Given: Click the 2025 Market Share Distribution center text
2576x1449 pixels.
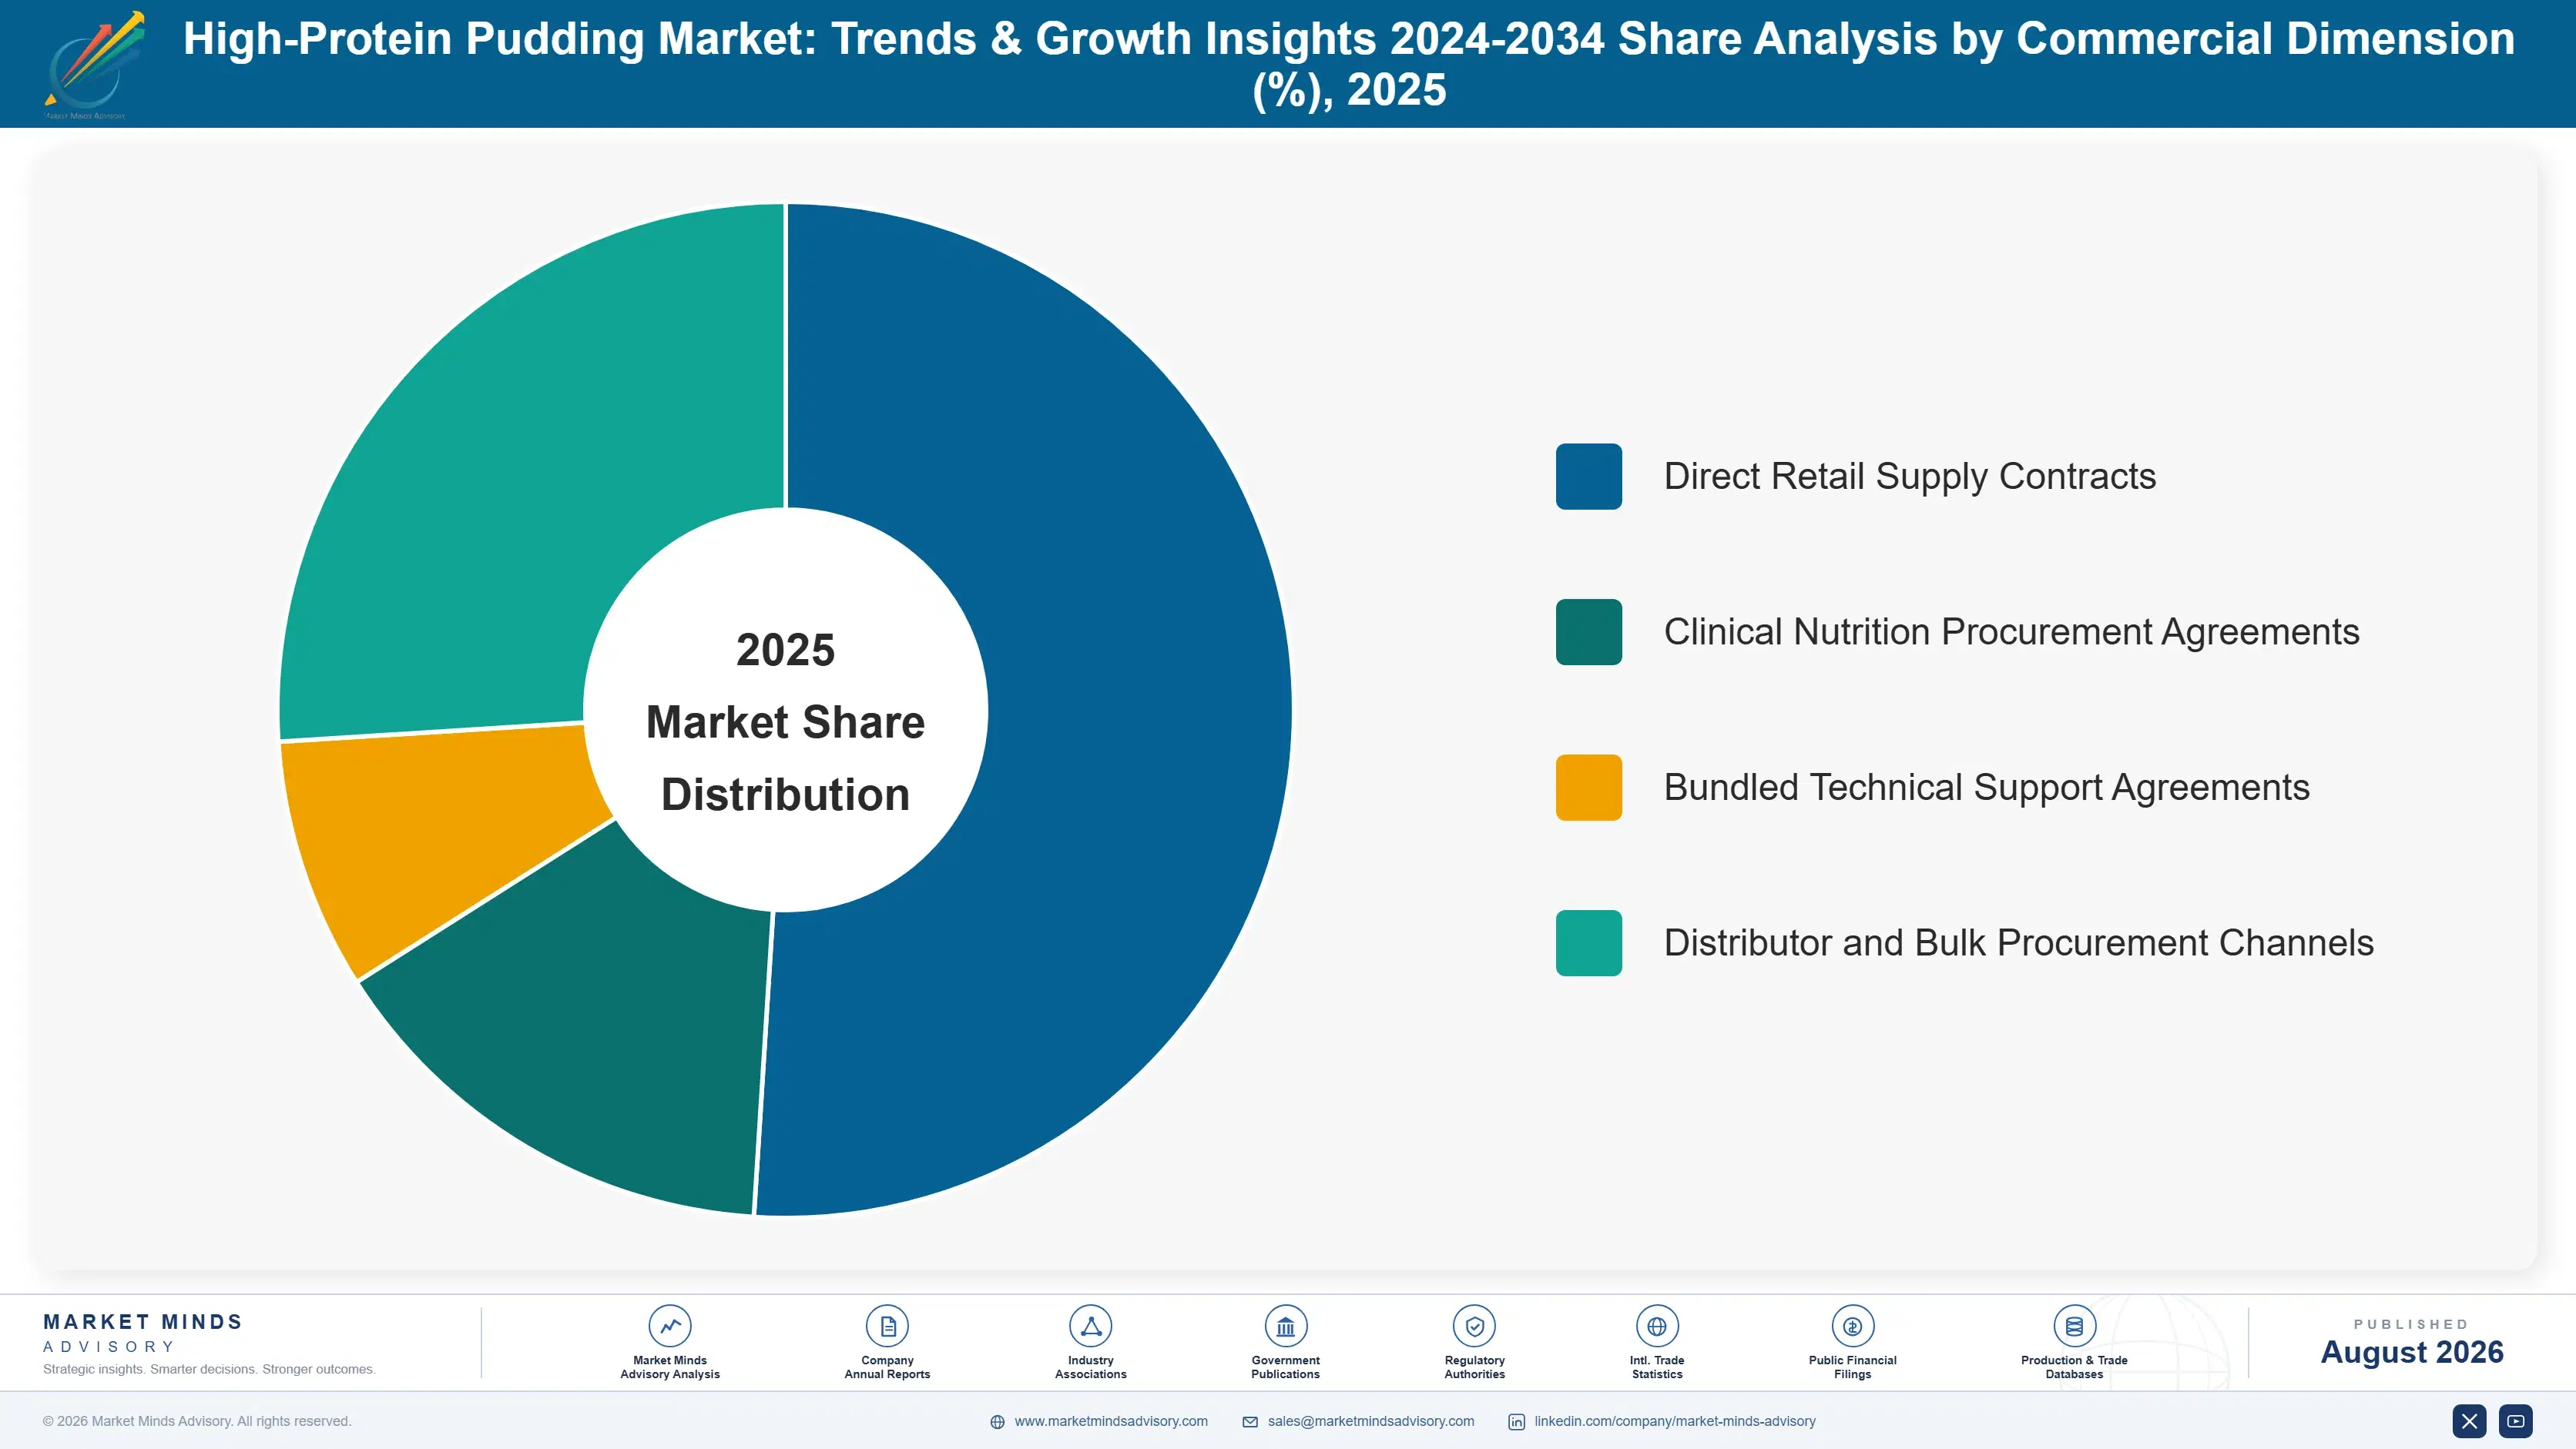Looking at the screenshot, I should coord(786,721).
